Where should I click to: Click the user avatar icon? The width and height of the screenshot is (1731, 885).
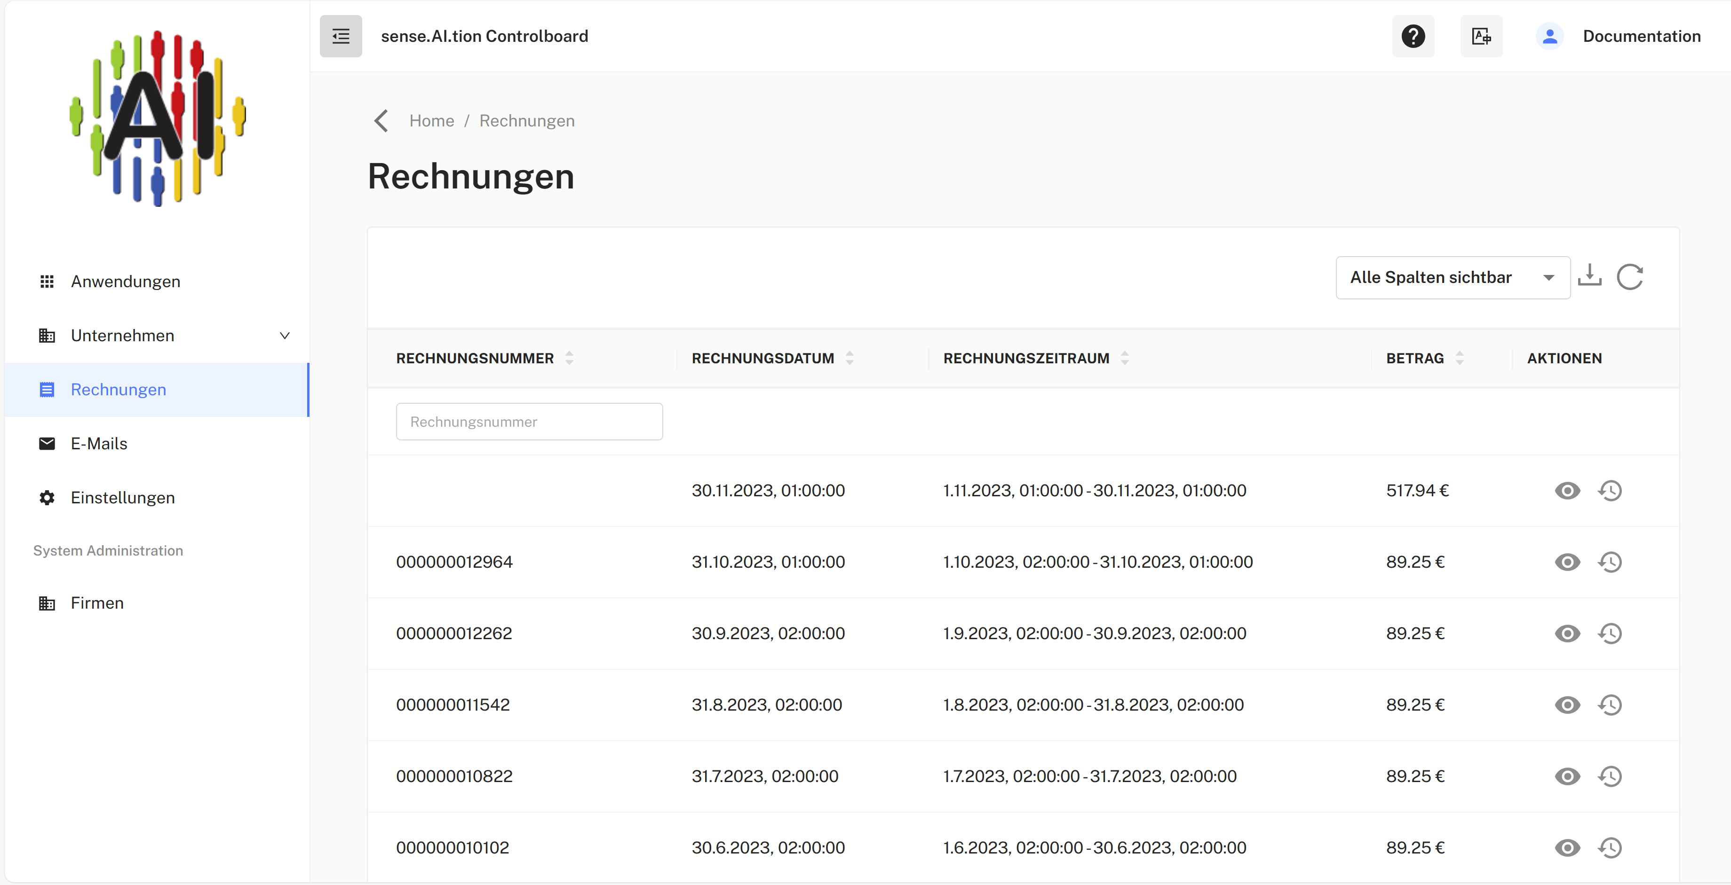(x=1549, y=36)
